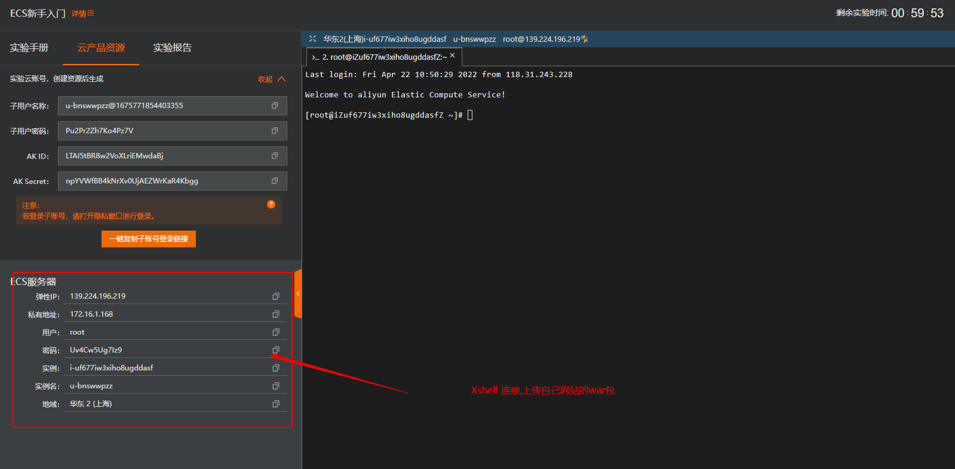Image resolution: width=955 pixels, height=469 pixels.
Task: Click the 实验云账号 section heading
Action: 57,79
